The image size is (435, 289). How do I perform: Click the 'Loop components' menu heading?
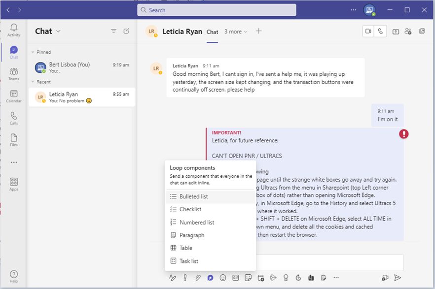click(192, 168)
